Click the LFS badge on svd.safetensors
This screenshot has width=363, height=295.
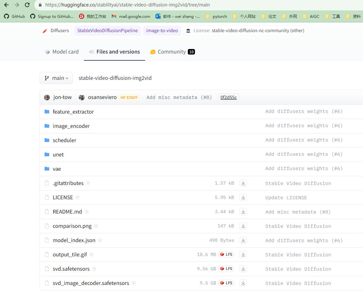pyautogui.click(x=226, y=269)
